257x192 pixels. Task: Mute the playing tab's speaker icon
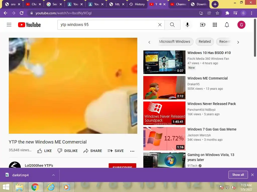point(161,4)
